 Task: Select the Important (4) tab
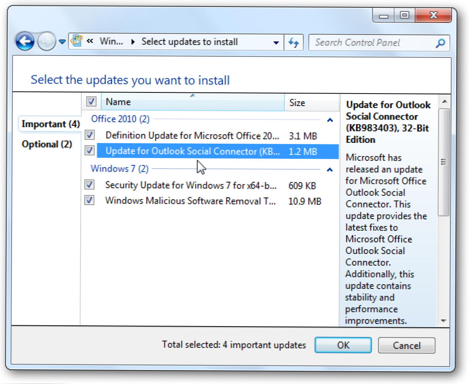click(50, 124)
